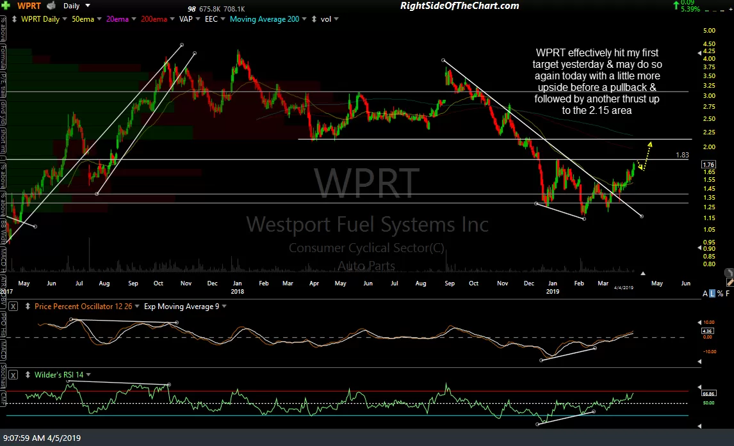Toggle L logarithmic scale mode
The width and height of the screenshot is (734, 446).
(712, 294)
